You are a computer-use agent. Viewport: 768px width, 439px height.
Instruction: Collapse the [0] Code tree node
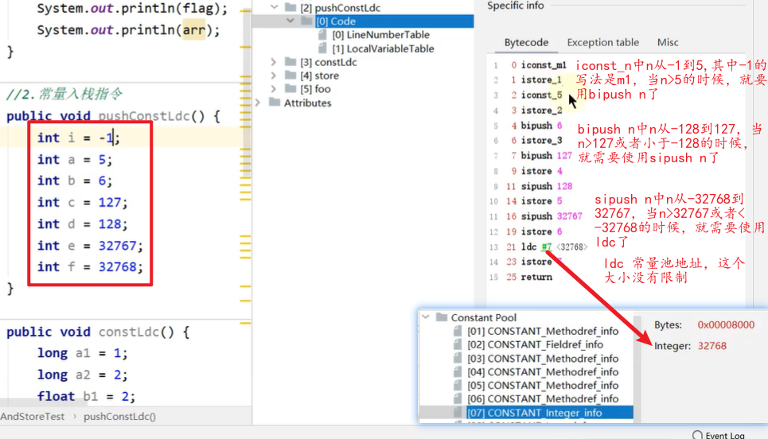pyautogui.click(x=290, y=21)
